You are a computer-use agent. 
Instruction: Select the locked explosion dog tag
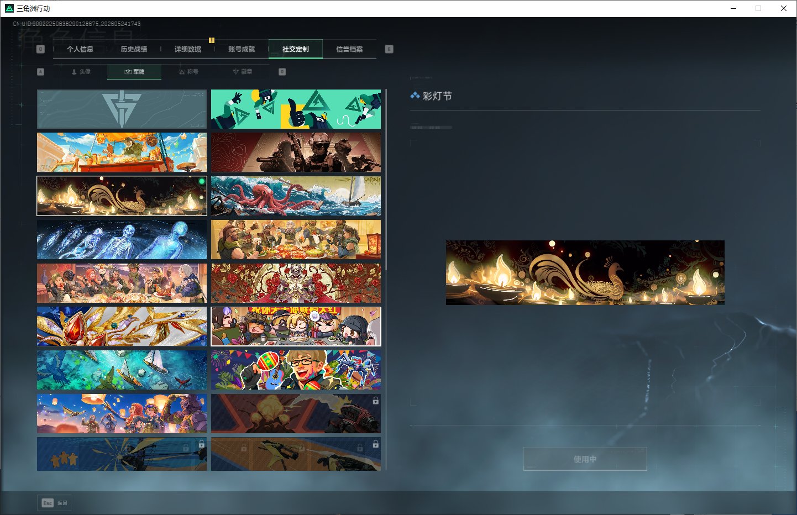[296, 413]
